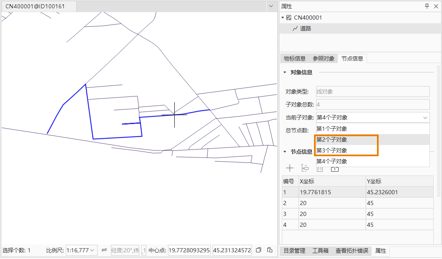The width and height of the screenshot is (442, 259).
Task: Collapse the CN400001 tree node
Action: click(x=283, y=18)
